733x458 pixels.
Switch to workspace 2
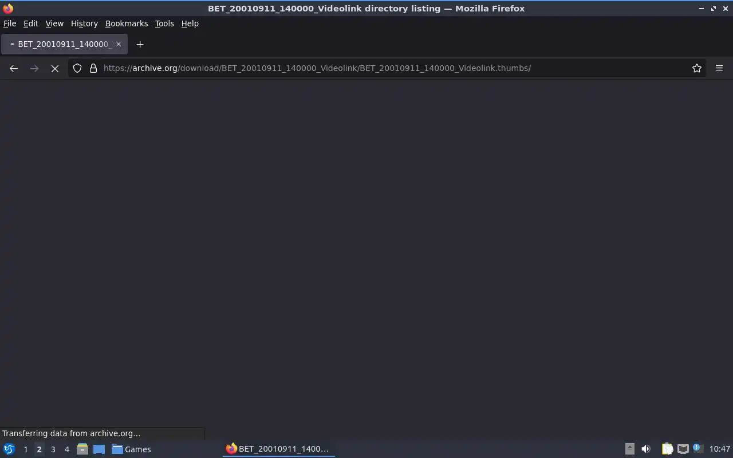pyautogui.click(x=39, y=449)
